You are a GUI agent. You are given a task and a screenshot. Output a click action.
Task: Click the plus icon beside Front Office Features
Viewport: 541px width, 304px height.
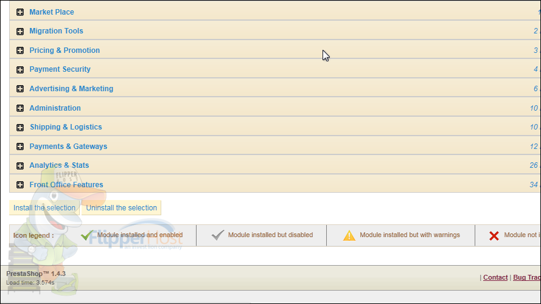[20, 185]
